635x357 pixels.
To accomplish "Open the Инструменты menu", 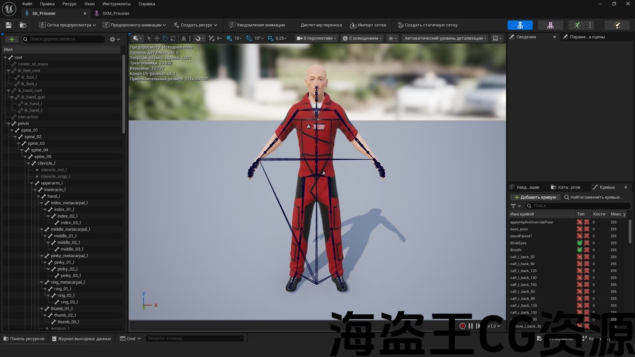I will pyautogui.click(x=113, y=4).
